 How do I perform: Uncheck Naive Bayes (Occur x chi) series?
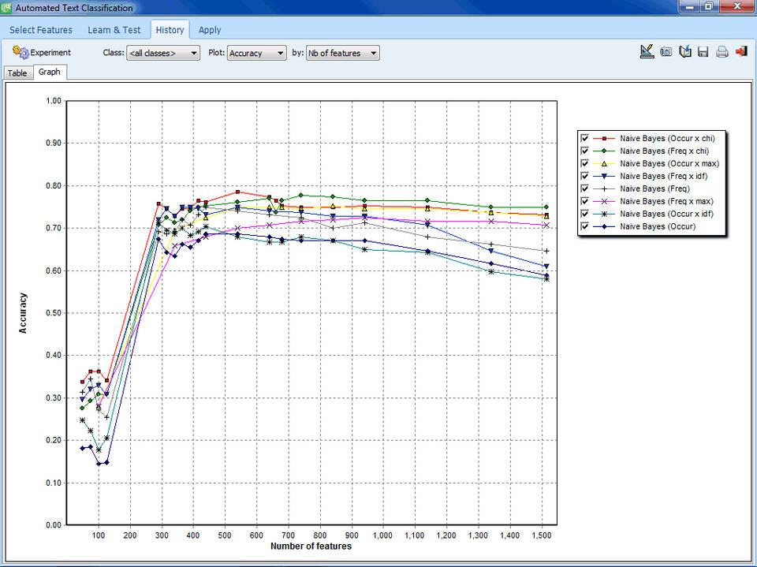coord(584,138)
